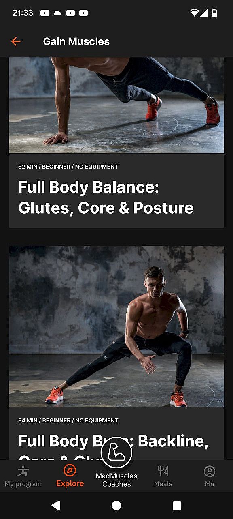Open the side lunge workout photo
233x519 pixels.
(x=116, y=326)
